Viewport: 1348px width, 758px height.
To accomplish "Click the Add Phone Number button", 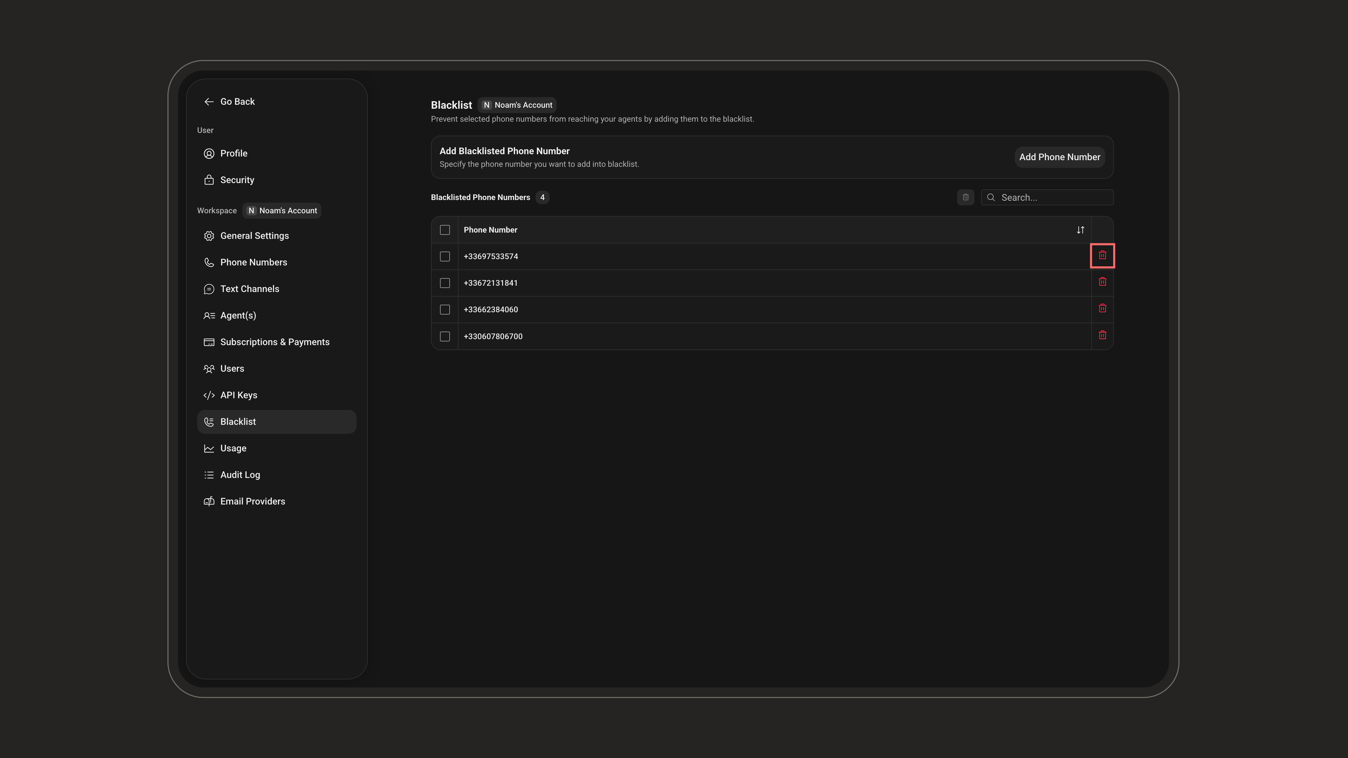I will click(1060, 157).
